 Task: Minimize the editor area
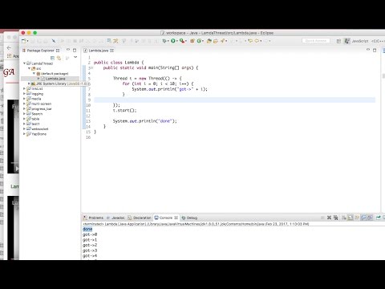pyautogui.click(x=368, y=50)
